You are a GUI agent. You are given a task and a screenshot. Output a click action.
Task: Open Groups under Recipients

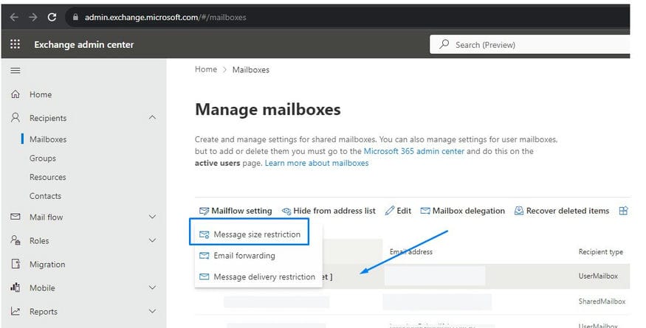(x=42, y=158)
